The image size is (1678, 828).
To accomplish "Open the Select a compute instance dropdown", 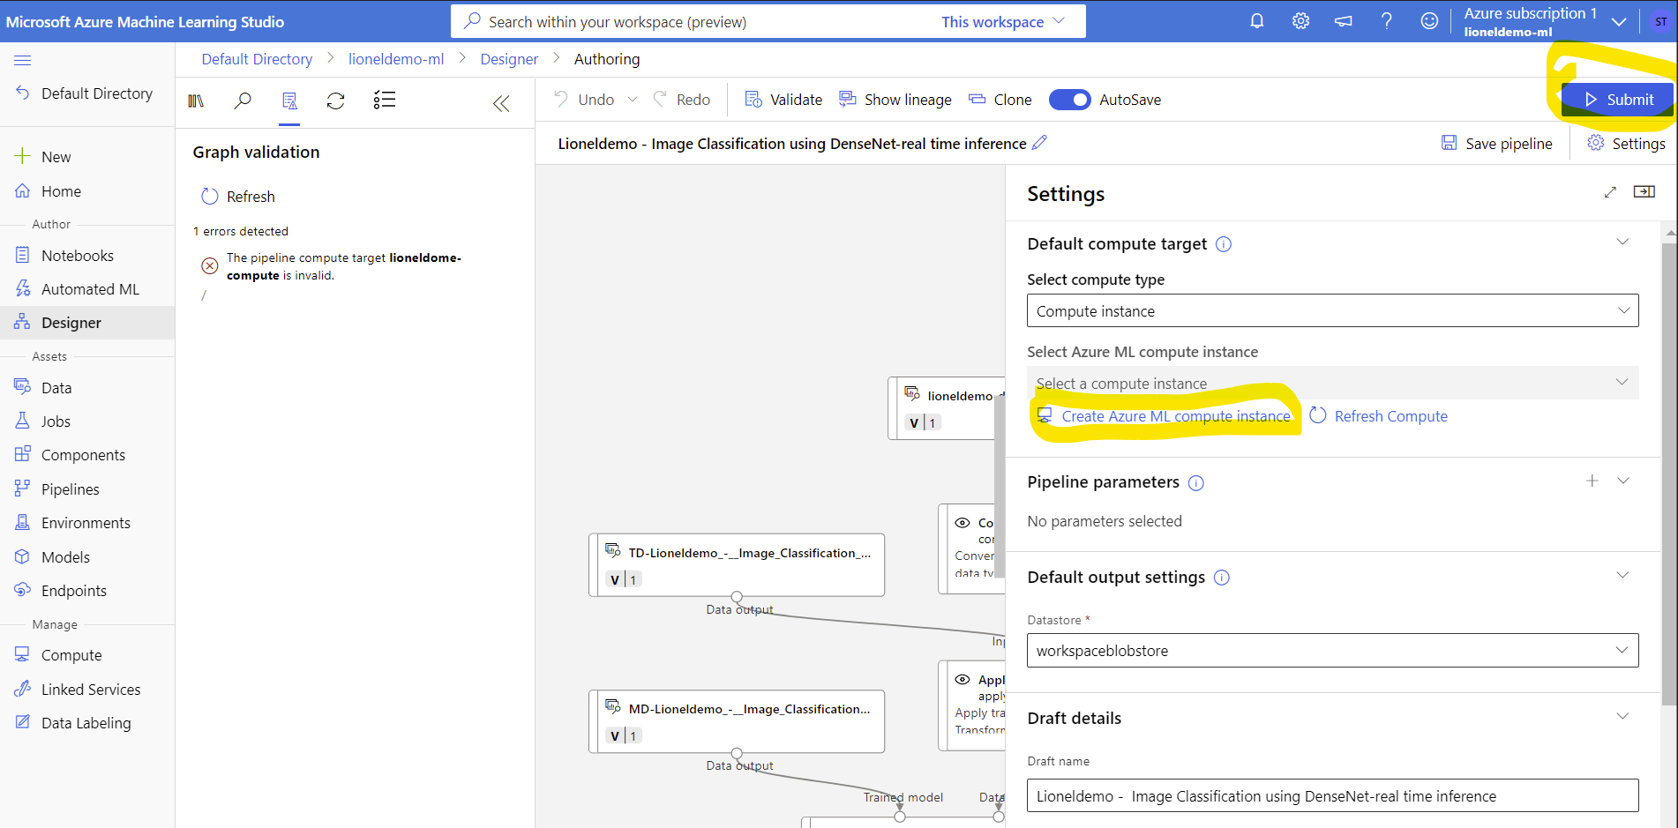I will 1333,383.
